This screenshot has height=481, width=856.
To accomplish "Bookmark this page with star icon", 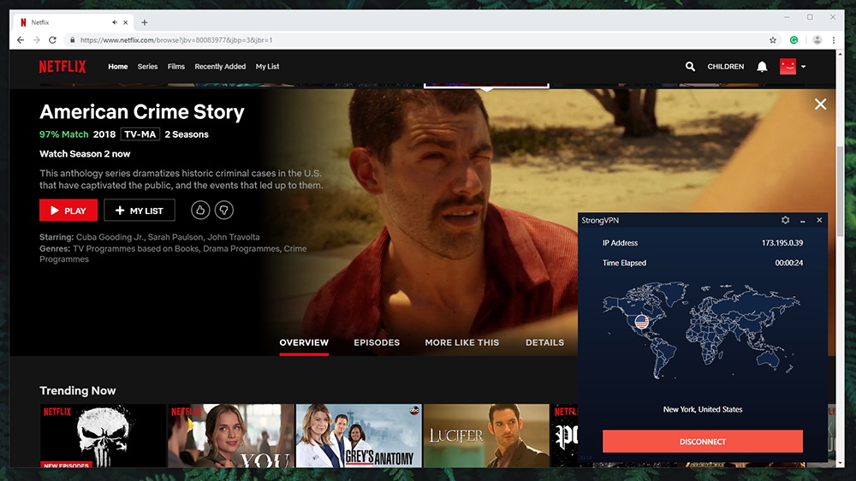I will pos(772,40).
